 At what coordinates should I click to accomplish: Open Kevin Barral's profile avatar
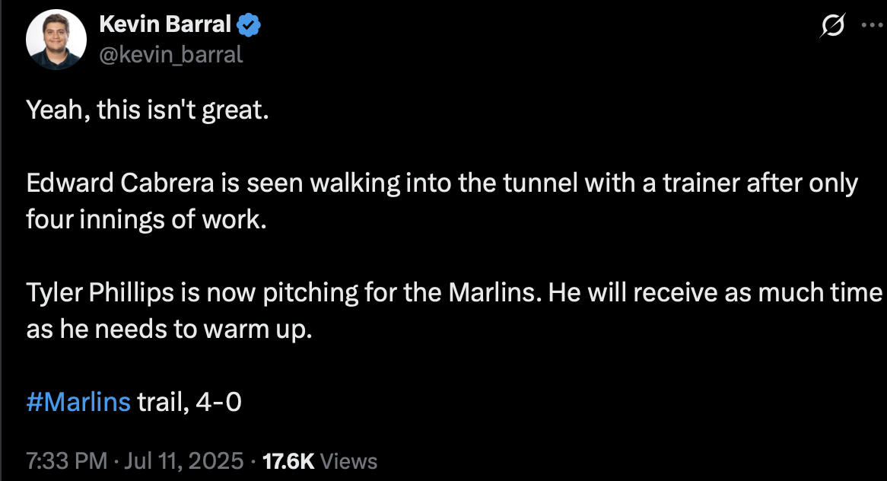pos(56,40)
